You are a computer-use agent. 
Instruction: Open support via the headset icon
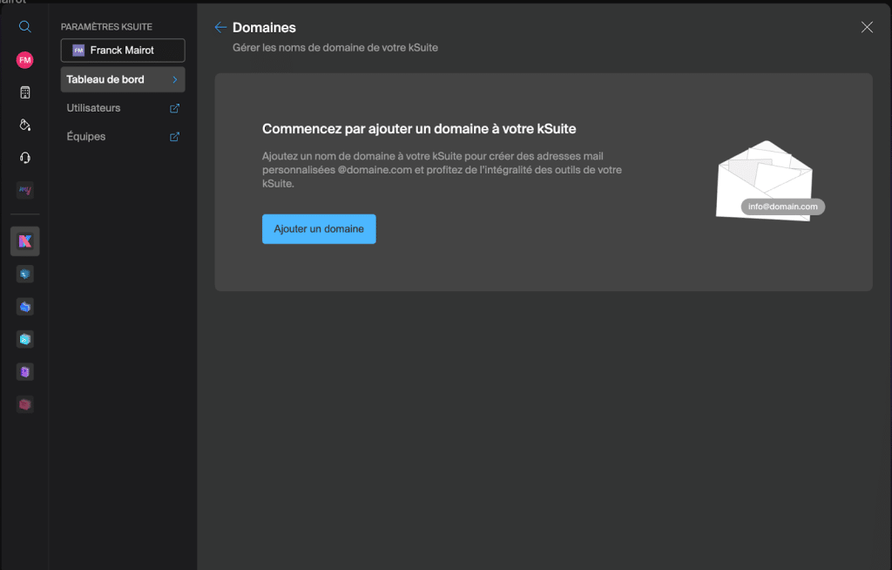click(x=24, y=158)
